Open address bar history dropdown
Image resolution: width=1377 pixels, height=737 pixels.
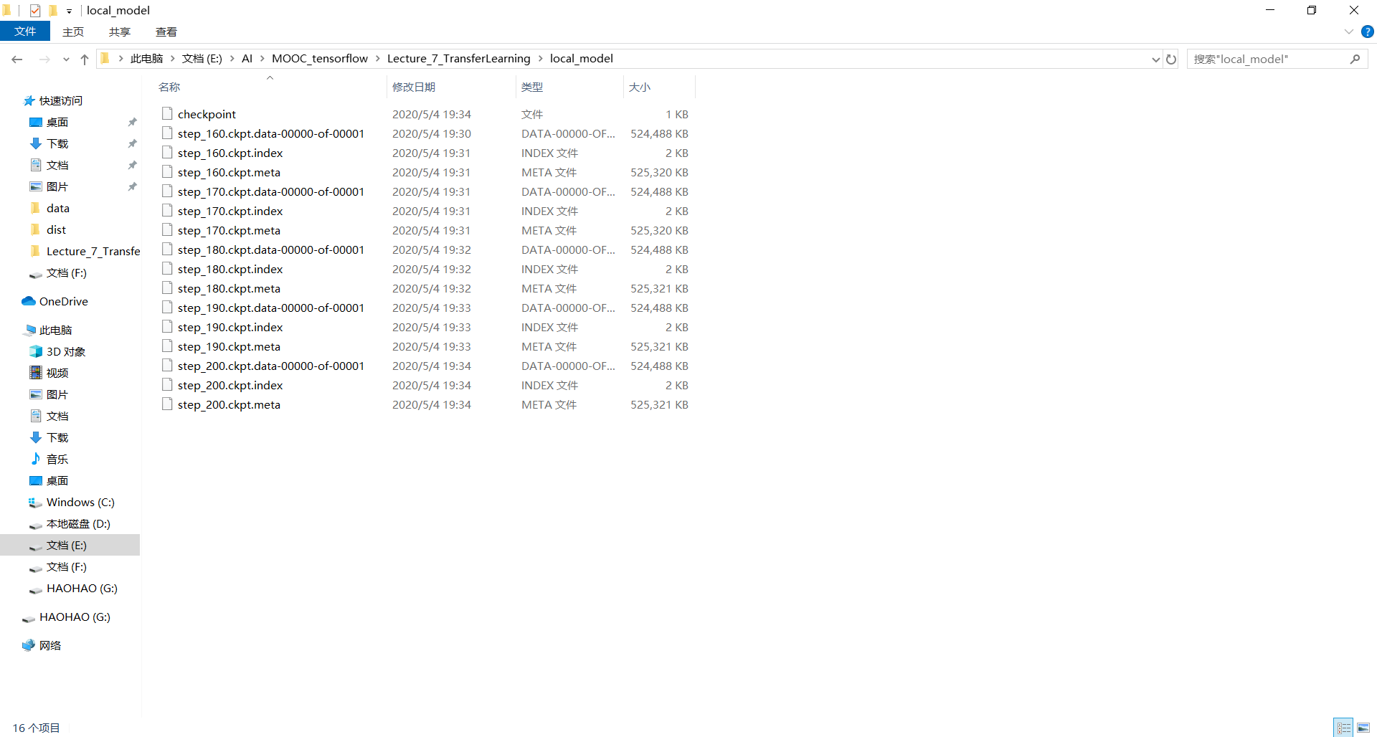coord(1155,59)
